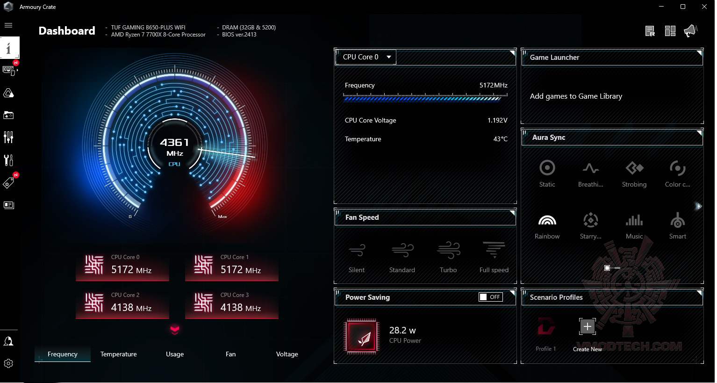The height and width of the screenshot is (383, 717).
Task: Open the system information report icon
Action: point(650,31)
